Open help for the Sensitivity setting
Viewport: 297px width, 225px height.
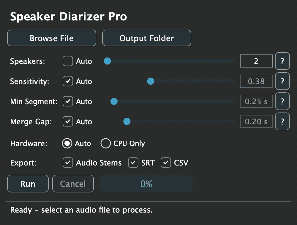point(282,81)
